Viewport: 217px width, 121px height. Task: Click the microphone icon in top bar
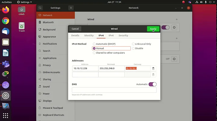pos(206,2)
